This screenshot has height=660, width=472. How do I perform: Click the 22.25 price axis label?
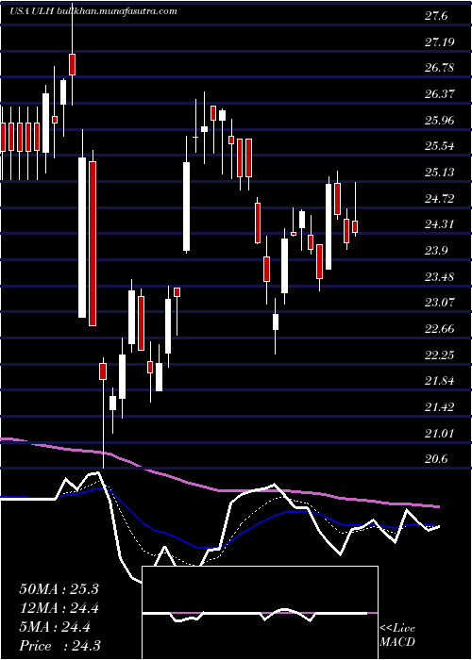point(440,355)
